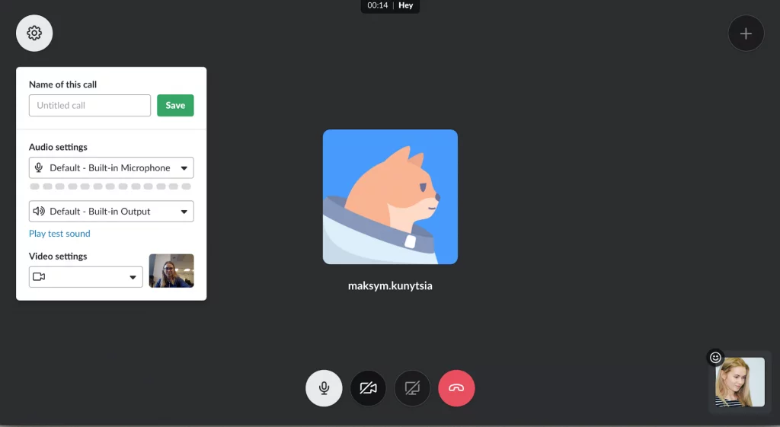Click the microphone level indicator bar

click(x=110, y=186)
